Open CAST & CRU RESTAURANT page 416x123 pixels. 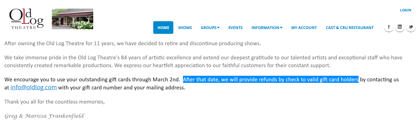tap(350, 28)
